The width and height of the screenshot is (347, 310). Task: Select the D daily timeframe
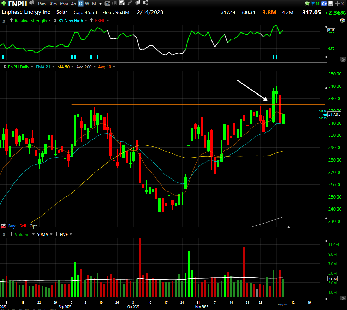coord(81,4)
